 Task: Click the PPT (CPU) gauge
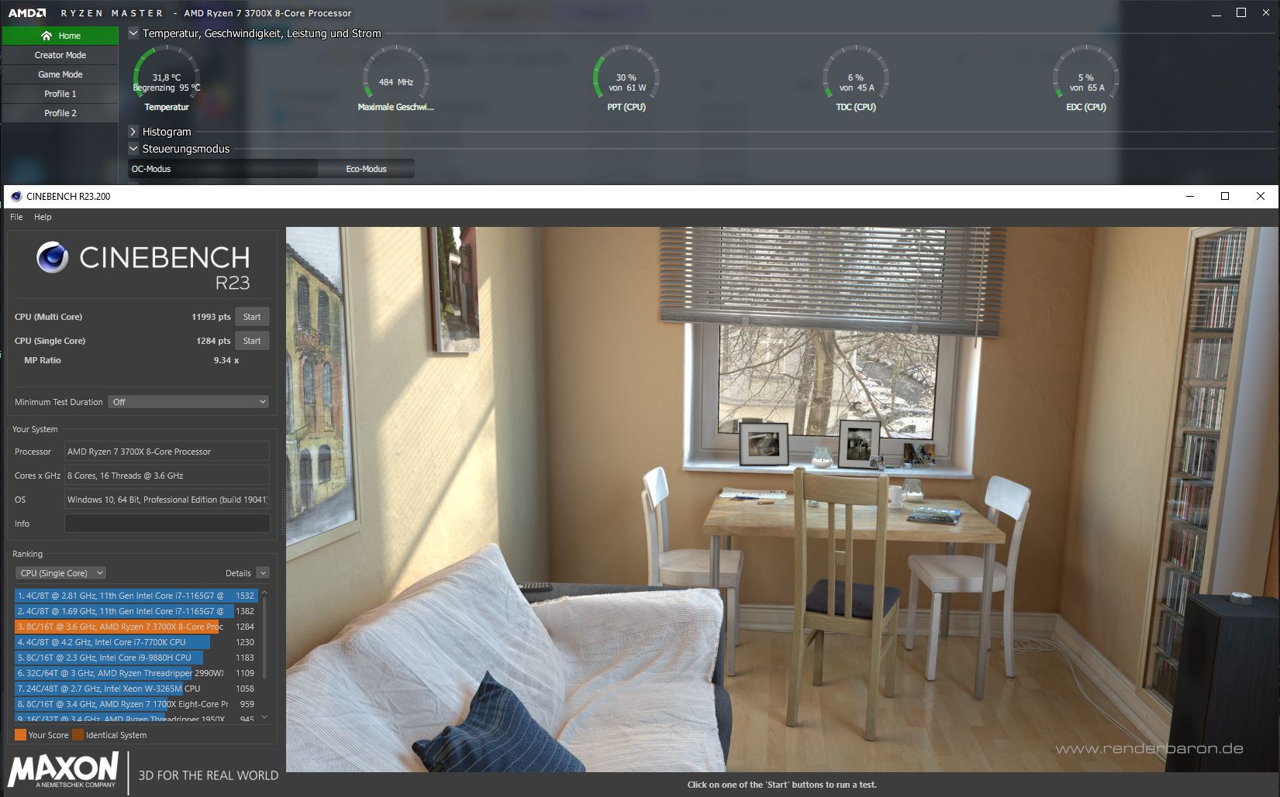point(626,78)
